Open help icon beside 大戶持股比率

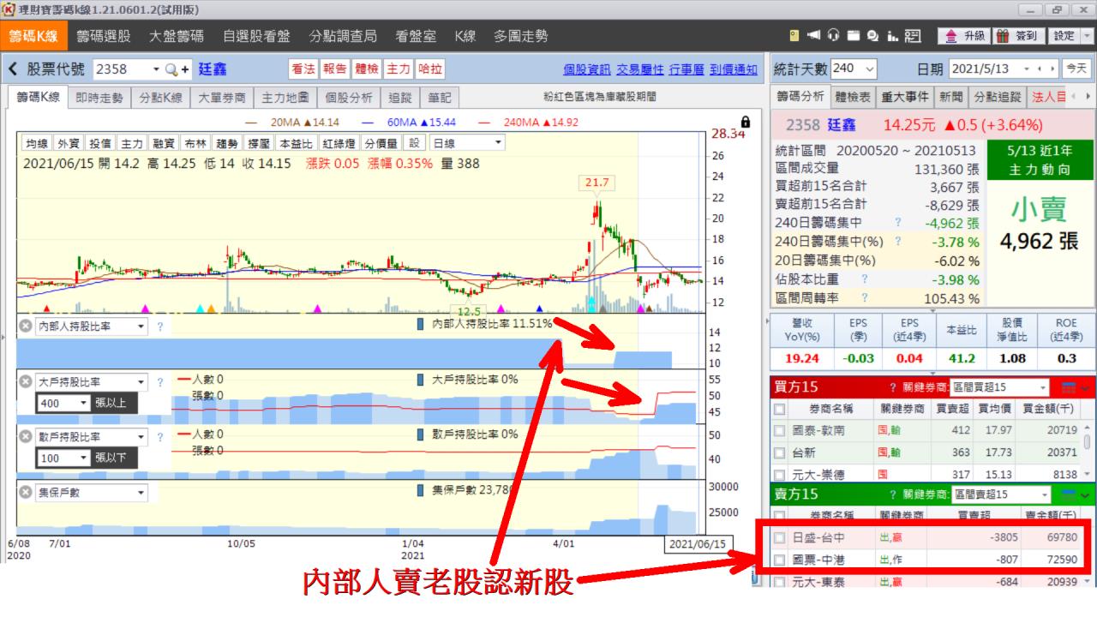point(159,382)
